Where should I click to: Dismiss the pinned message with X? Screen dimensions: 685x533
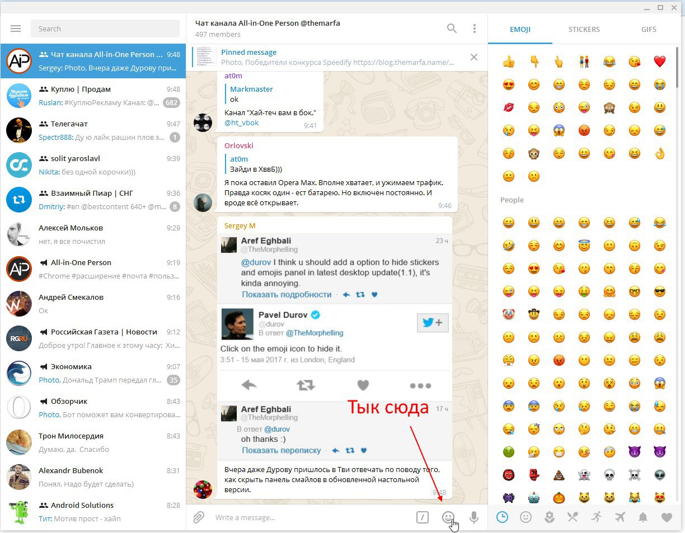point(474,57)
